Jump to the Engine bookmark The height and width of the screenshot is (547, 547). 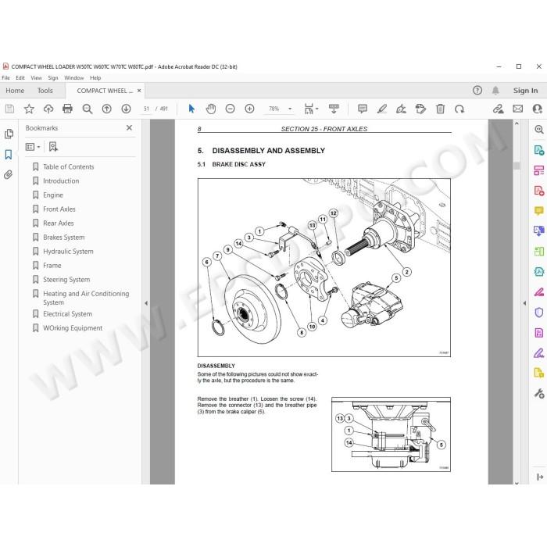53,195
